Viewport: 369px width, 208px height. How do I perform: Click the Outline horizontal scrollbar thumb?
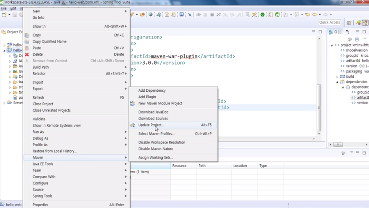[338, 145]
